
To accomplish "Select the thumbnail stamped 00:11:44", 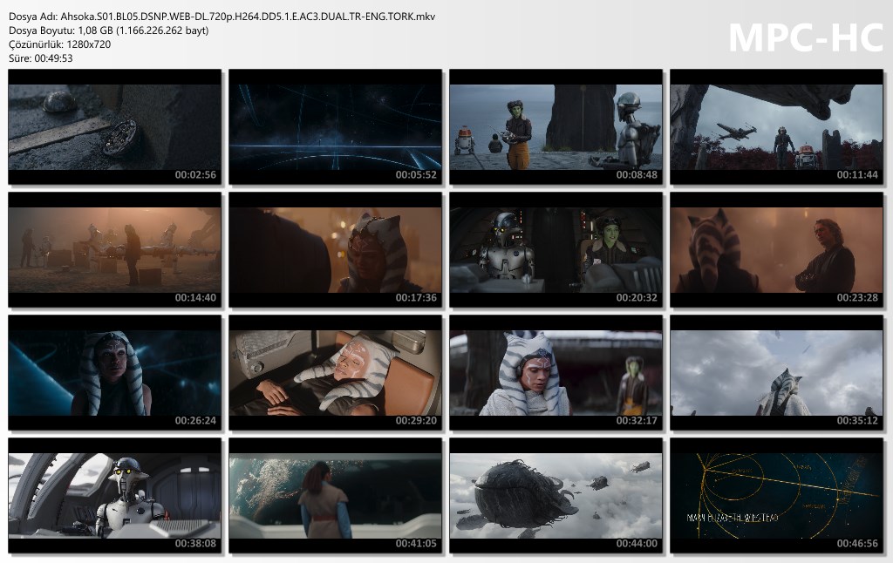I will click(x=776, y=127).
